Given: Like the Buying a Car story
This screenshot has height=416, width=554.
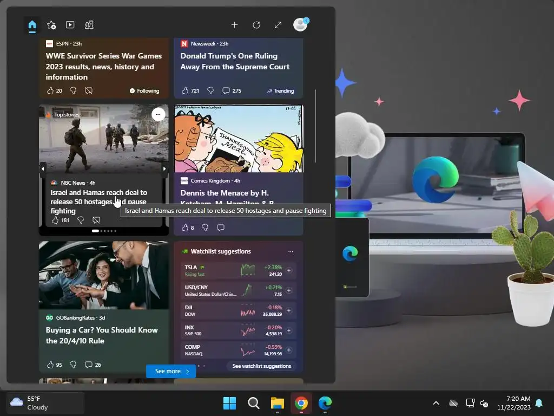Looking at the screenshot, I should [50, 365].
